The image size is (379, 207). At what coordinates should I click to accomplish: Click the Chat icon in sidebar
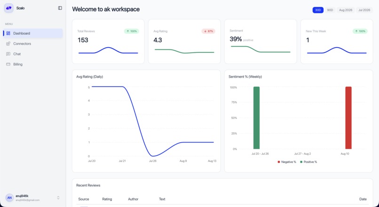[8, 54]
